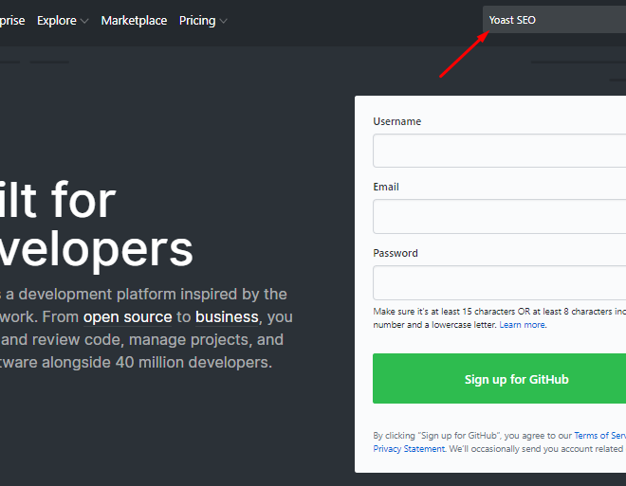Open the Explore dropdown menu
The image size is (626, 486).
click(63, 20)
